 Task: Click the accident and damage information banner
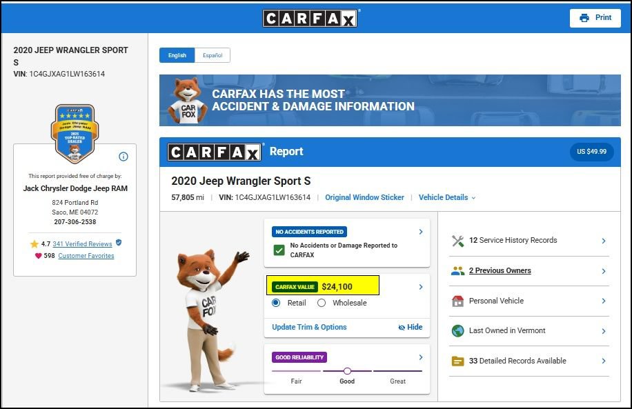(x=390, y=100)
